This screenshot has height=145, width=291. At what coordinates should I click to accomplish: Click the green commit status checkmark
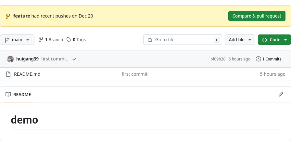click(74, 59)
